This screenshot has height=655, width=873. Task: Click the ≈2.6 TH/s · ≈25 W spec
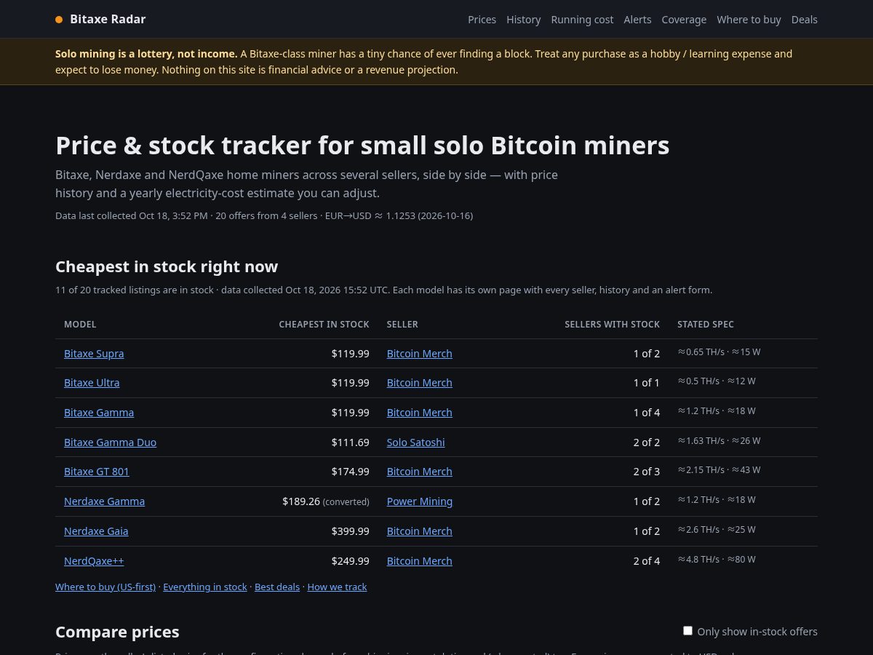click(717, 530)
